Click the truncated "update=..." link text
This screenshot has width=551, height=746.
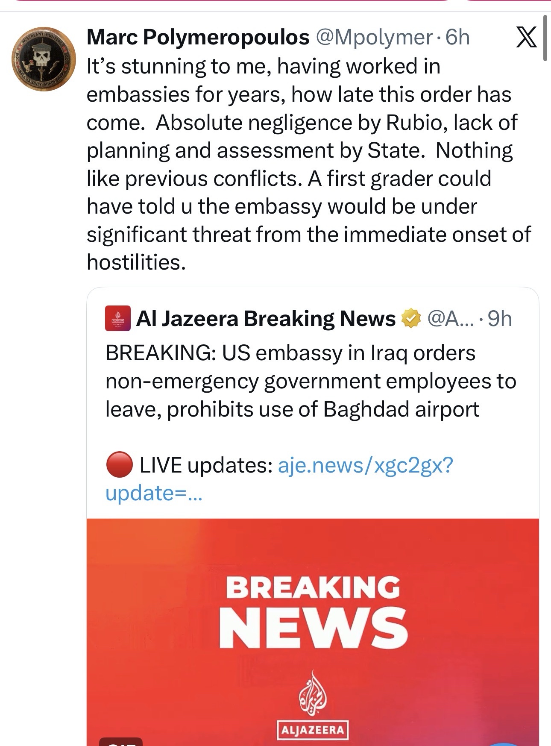pyautogui.click(x=154, y=493)
